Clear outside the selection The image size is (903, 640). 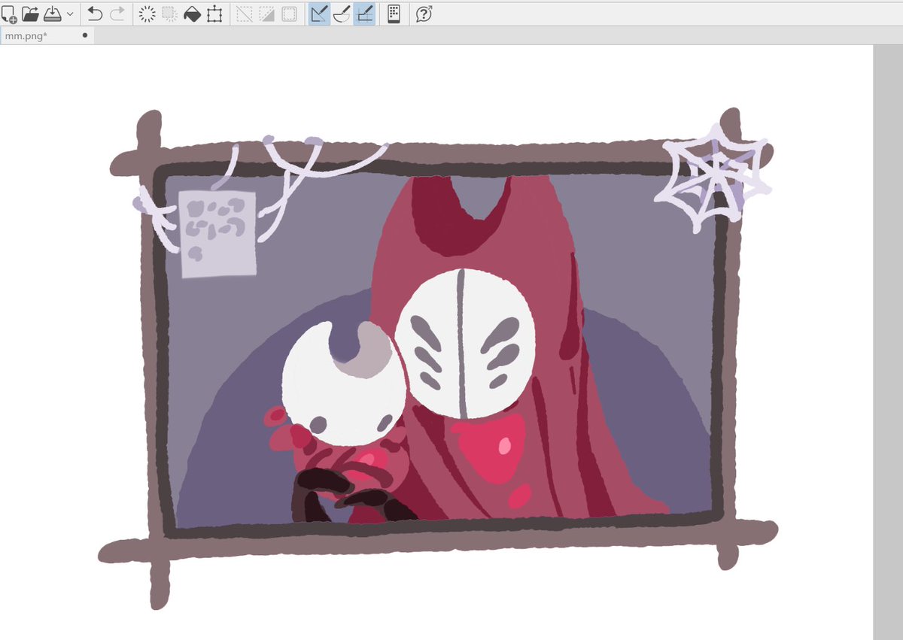170,14
